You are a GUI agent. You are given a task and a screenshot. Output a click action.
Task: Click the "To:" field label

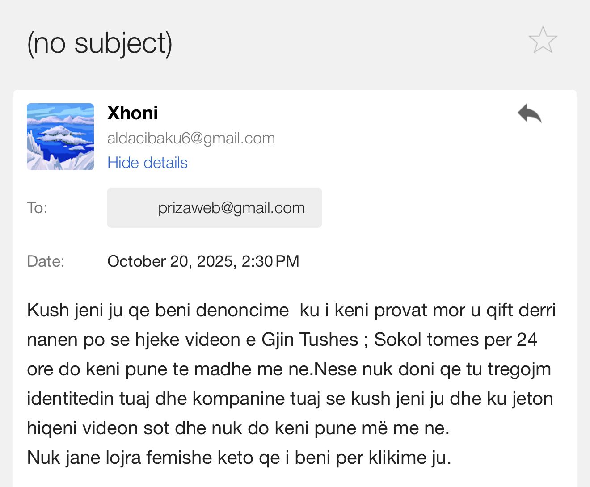coord(37,208)
